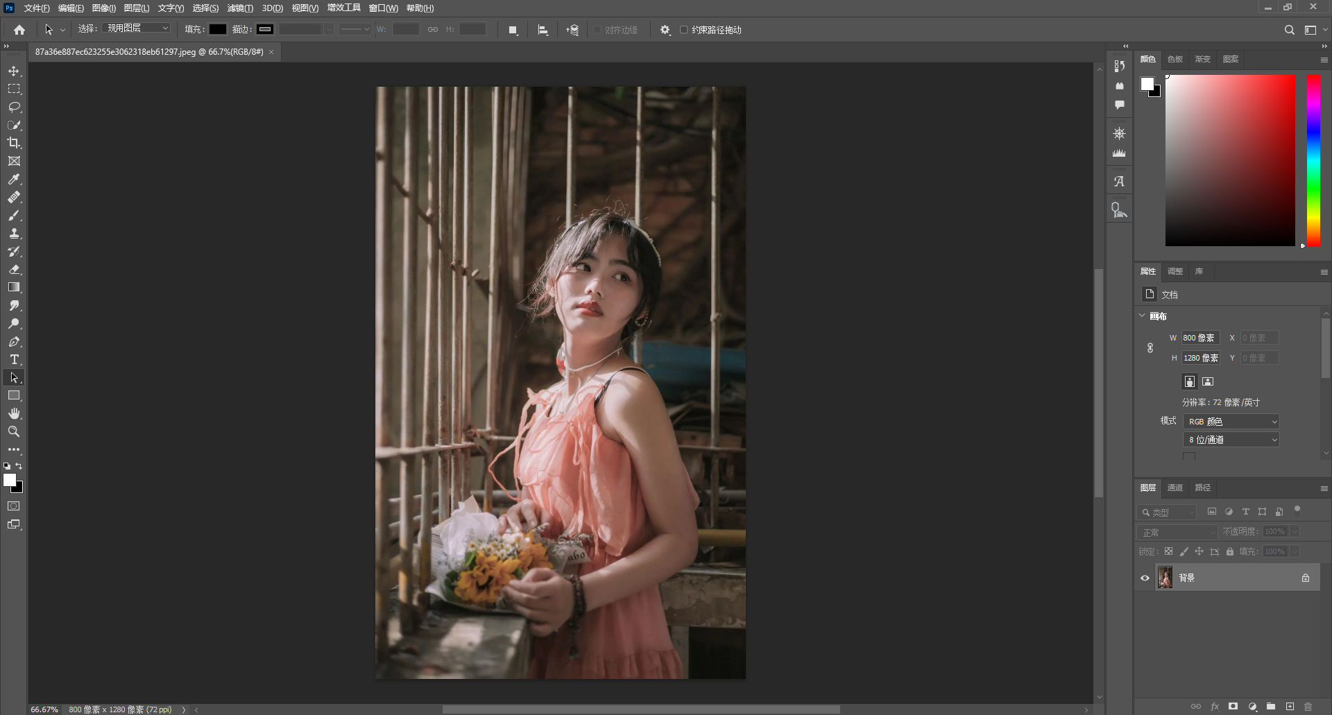Screen dimensions: 1332x715
Task: Enable 约束路径拖动 checkbox
Action: click(683, 30)
